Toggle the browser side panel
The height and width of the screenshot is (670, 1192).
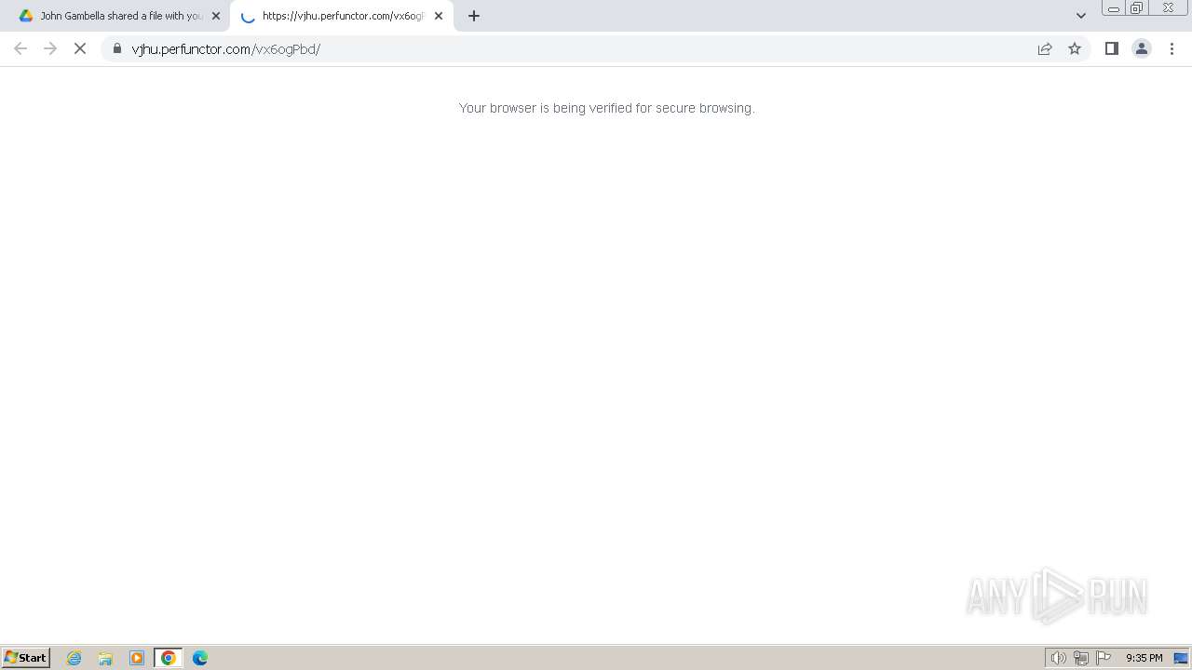tap(1112, 48)
